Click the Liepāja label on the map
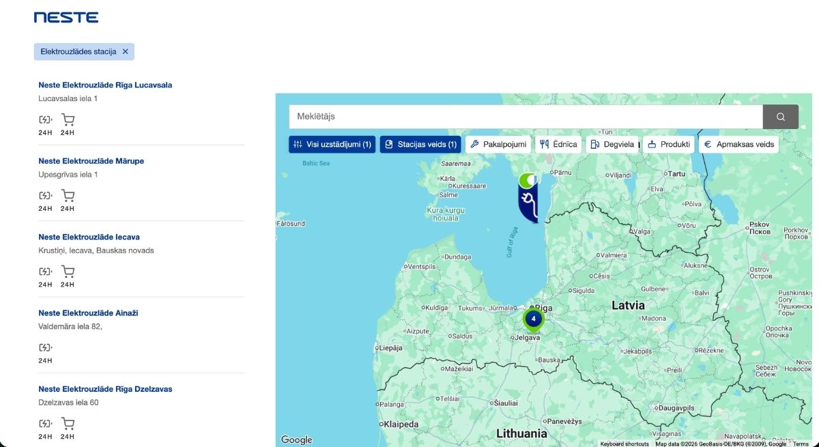819x447 pixels. pyautogui.click(x=390, y=348)
